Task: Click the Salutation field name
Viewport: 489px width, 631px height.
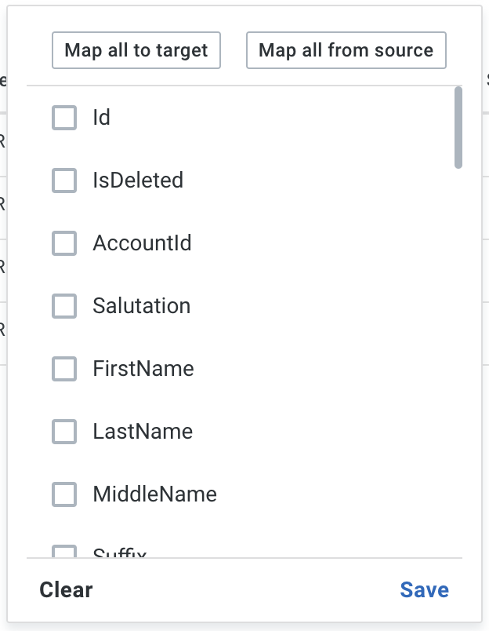Action: pos(142,306)
